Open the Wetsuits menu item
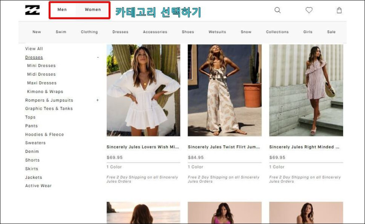 [217, 32]
